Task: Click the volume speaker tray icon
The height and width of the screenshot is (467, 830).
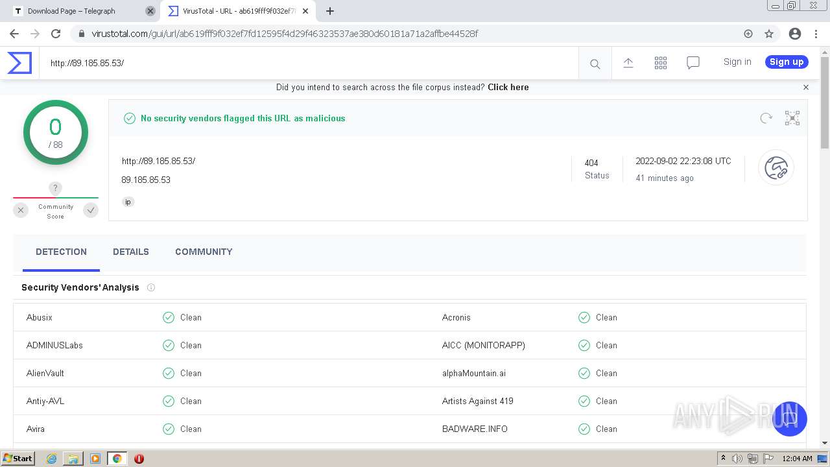Action: [737, 459]
